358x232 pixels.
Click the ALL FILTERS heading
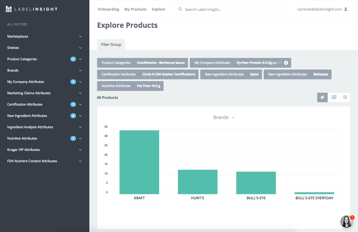pos(17,24)
